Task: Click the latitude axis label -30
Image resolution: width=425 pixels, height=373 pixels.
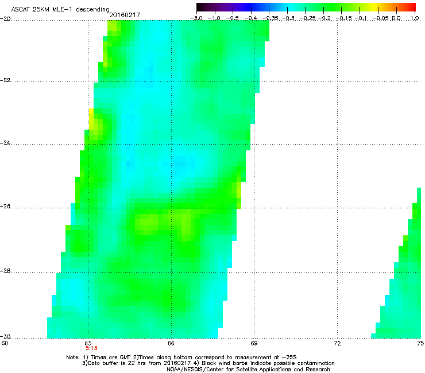Action: click(x=5, y=336)
